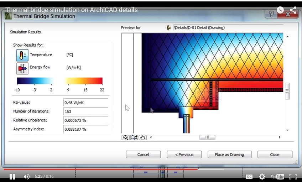This screenshot has height=182, width=302.
Task: Click the 'Energy flow' label text
Action: pos(40,67)
